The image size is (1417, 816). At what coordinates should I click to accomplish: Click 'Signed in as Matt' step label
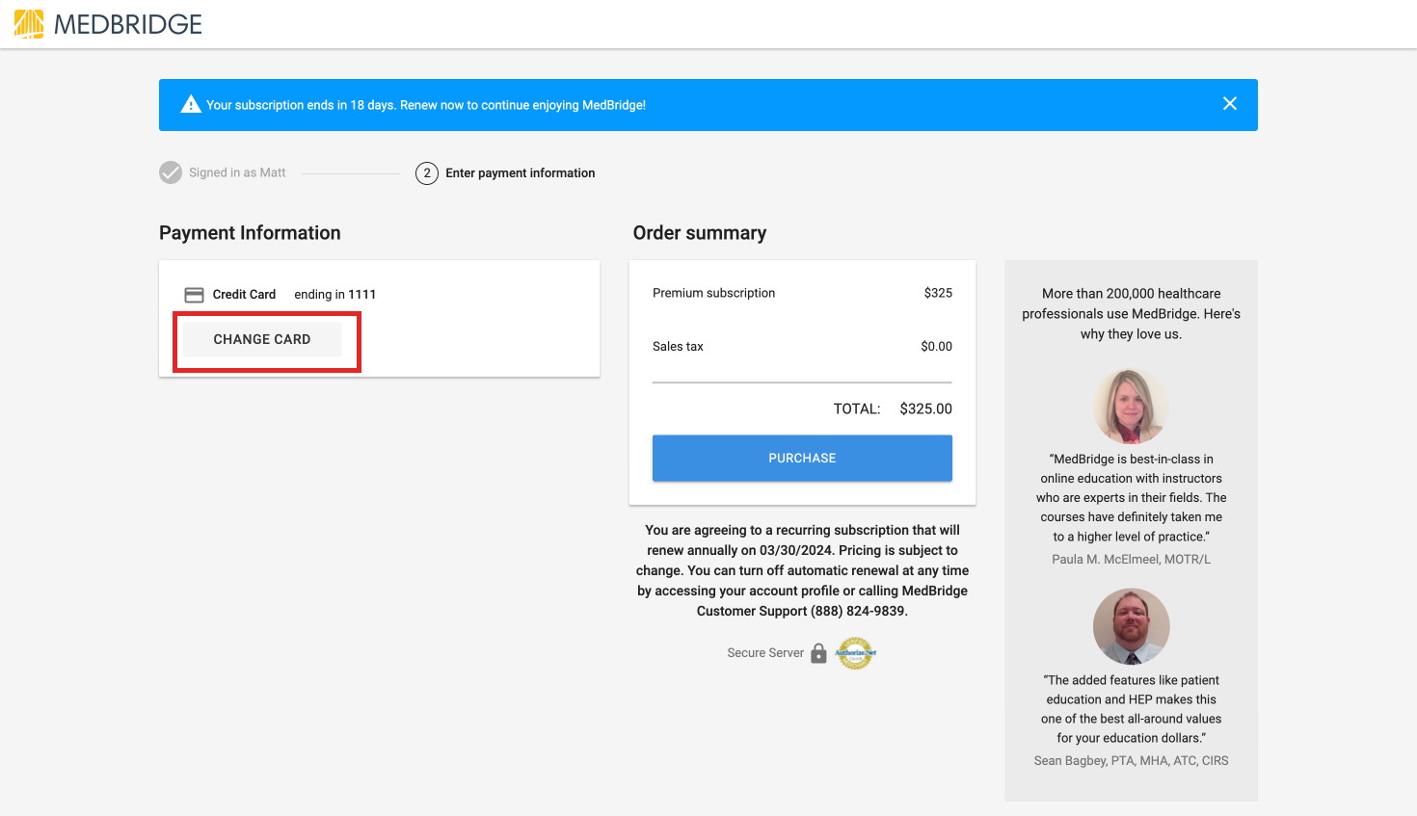click(237, 172)
